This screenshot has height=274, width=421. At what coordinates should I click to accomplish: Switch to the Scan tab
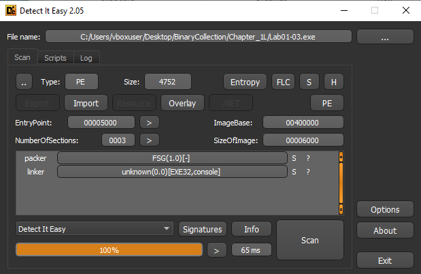pos(22,57)
